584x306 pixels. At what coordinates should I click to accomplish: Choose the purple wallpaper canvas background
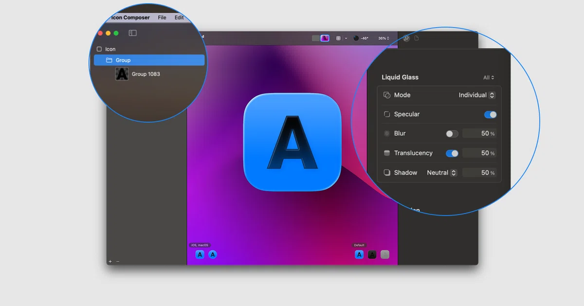click(325, 38)
